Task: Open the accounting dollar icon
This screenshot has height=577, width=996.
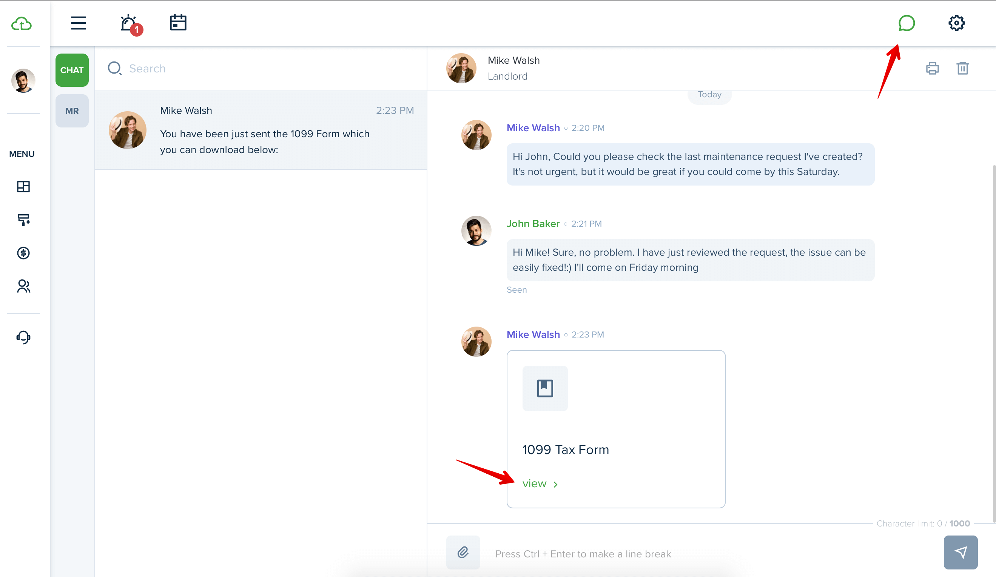Action: click(23, 253)
